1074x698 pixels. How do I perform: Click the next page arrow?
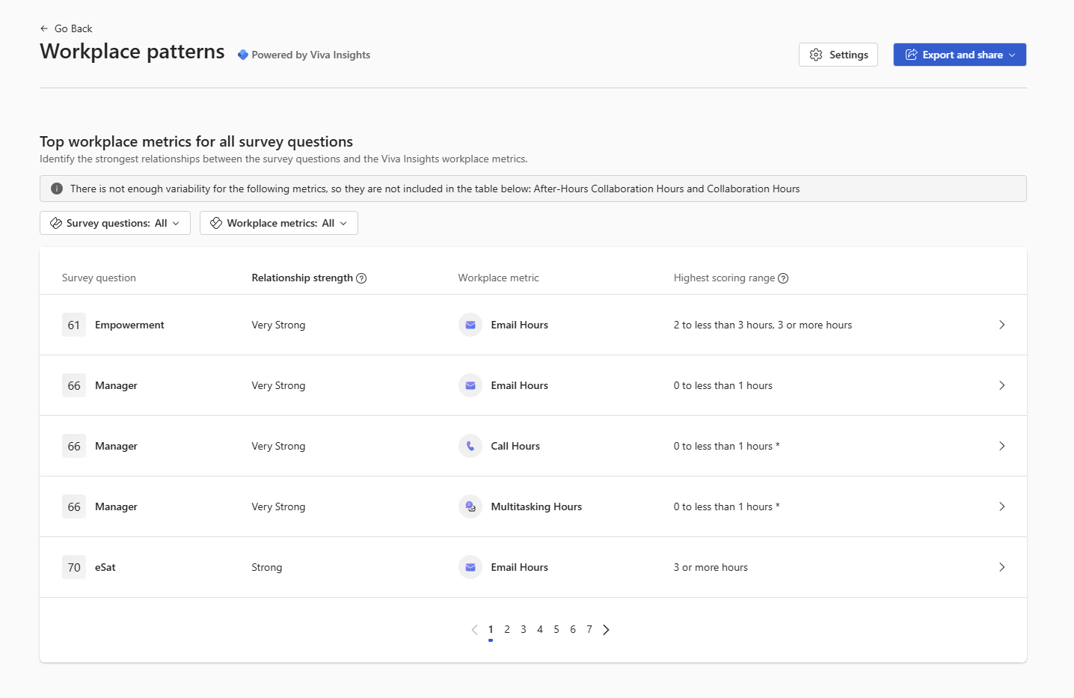tap(607, 629)
